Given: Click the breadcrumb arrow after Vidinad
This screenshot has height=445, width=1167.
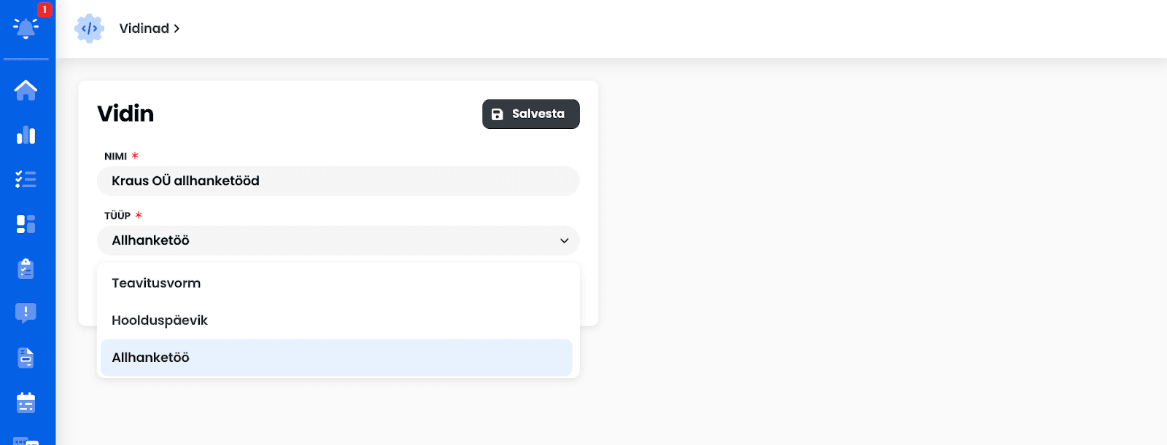Looking at the screenshot, I should click(177, 28).
